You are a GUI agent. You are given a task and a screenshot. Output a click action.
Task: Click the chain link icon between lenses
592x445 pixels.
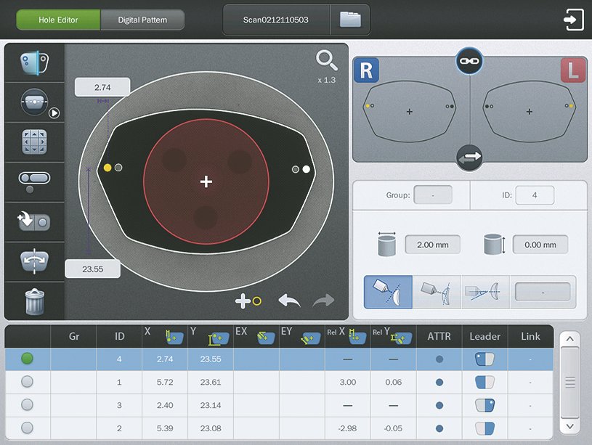469,61
